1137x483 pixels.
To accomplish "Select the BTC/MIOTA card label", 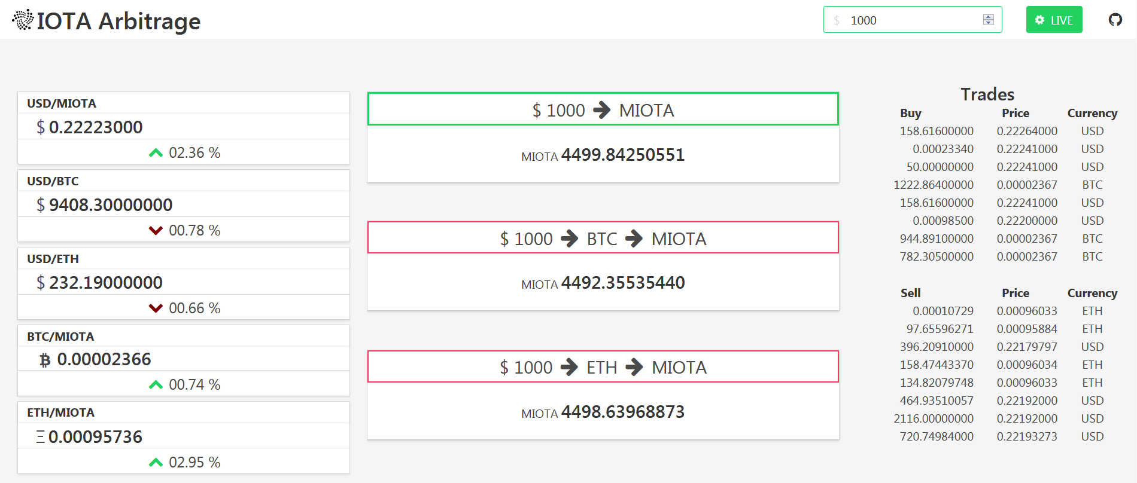I will tap(60, 337).
